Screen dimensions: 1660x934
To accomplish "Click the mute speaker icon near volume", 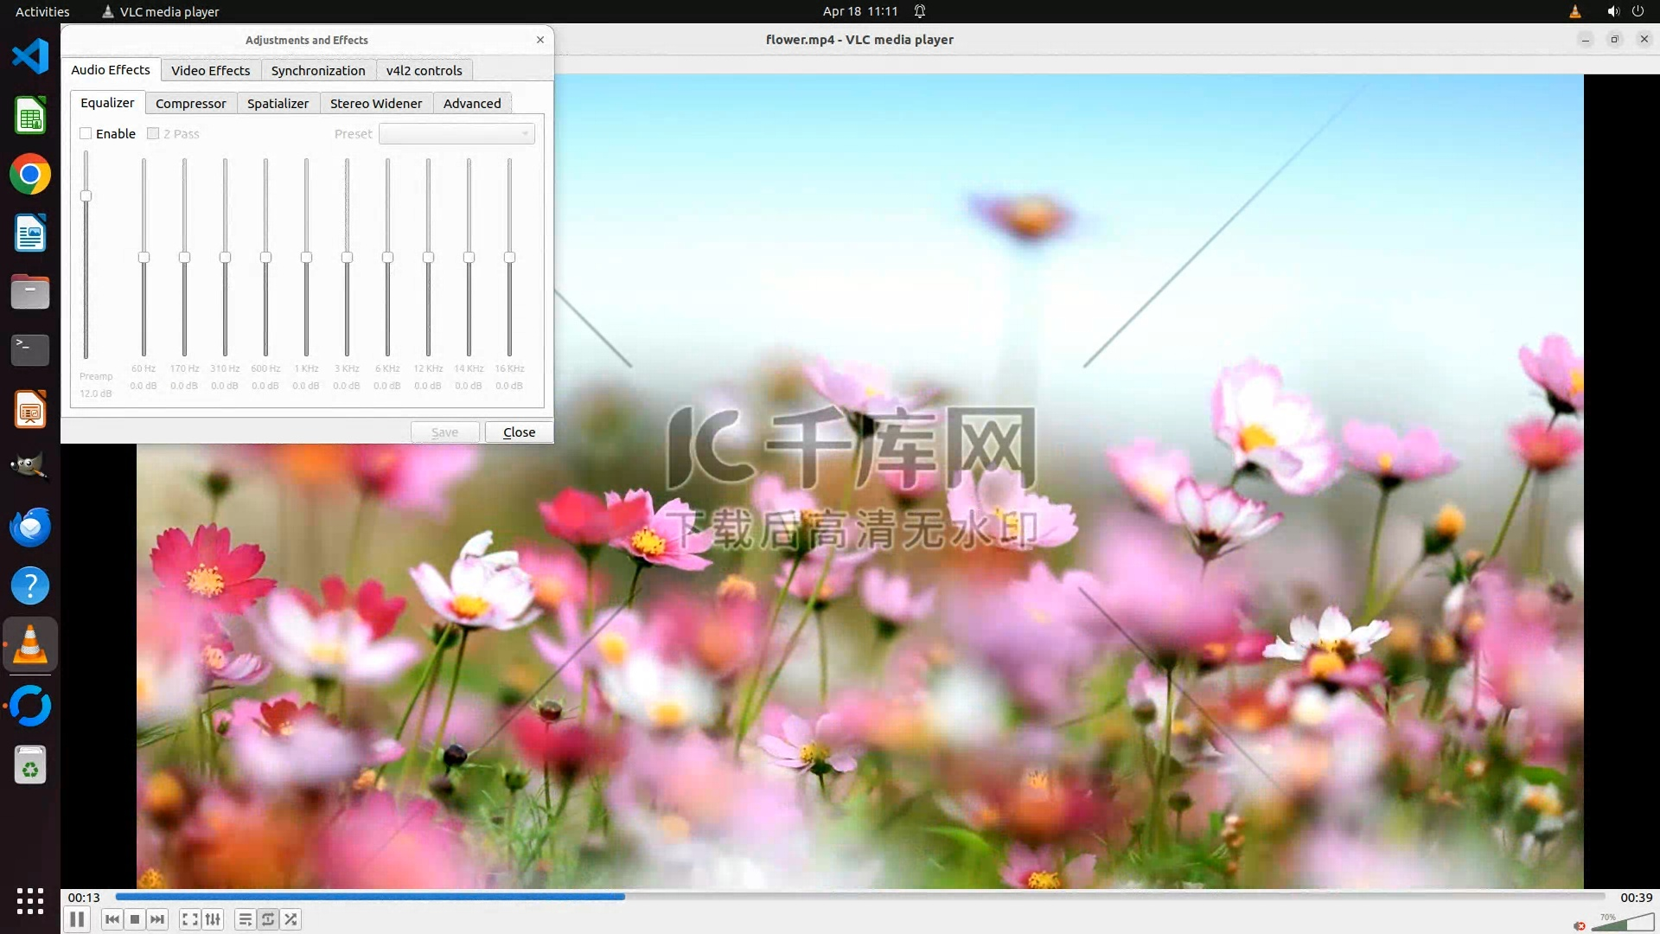I will (x=1580, y=925).
